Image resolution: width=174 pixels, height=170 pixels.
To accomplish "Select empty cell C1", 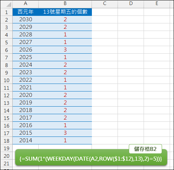I will click(105, 12).
